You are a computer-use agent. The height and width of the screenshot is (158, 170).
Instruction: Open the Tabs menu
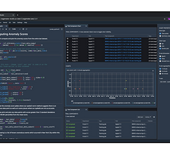coord(14,23)
